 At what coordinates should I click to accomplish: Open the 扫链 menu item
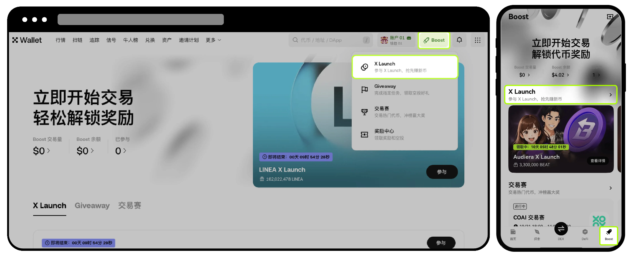click(x=77, y=40)
